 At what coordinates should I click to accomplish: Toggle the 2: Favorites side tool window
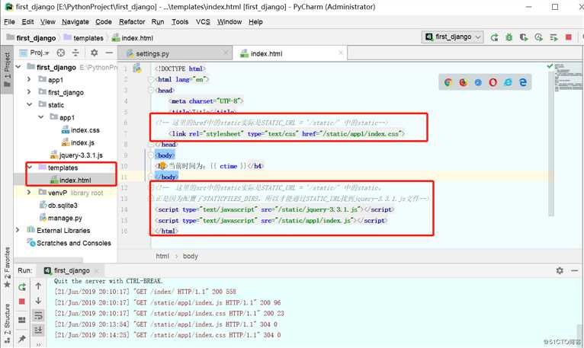(7, 267)
